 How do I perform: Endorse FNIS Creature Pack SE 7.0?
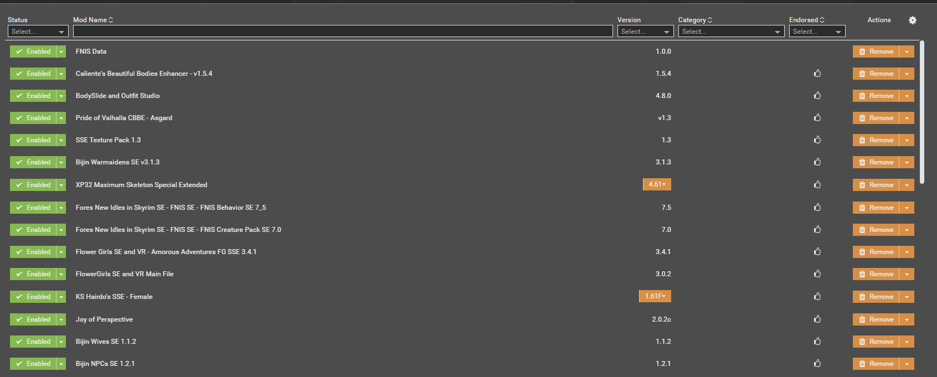pyautogui.click(x=817, y=229)
